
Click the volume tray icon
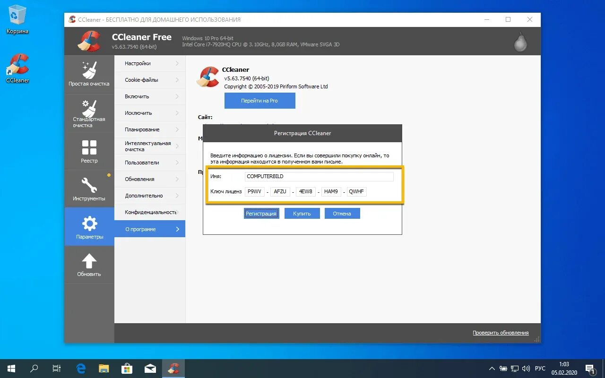point(526,369)
